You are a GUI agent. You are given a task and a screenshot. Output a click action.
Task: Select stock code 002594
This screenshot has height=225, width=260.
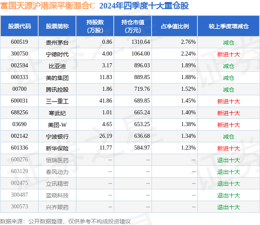pyautogui.click(x=19, y=66)
